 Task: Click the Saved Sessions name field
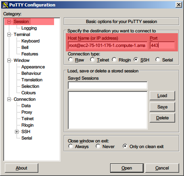coord(108,85)
